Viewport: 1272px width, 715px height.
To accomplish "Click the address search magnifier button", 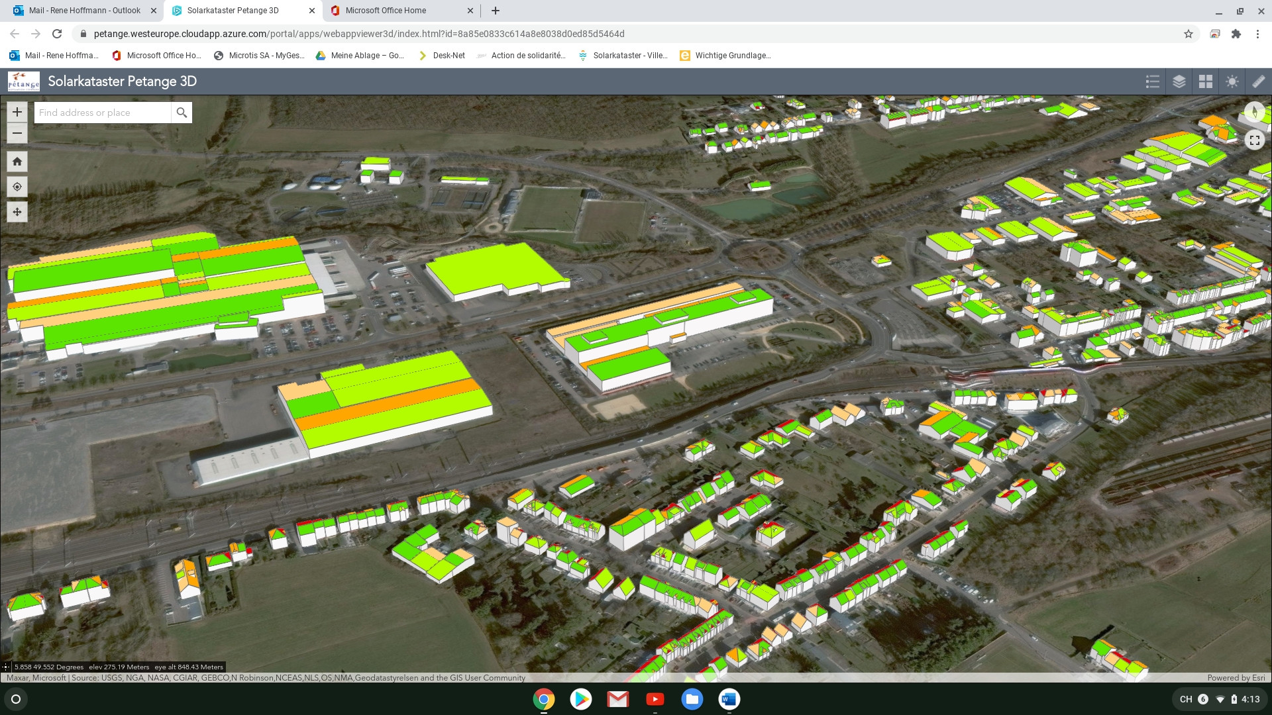I will (182, 113).
